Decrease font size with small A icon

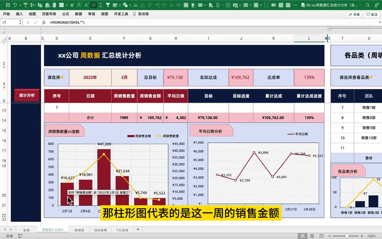tap(87, 5)
